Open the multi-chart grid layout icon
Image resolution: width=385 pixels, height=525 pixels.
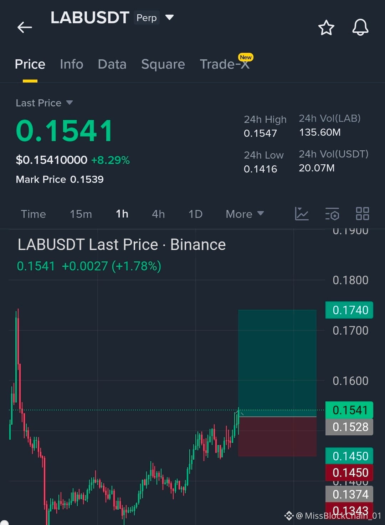tap(363, 214)
